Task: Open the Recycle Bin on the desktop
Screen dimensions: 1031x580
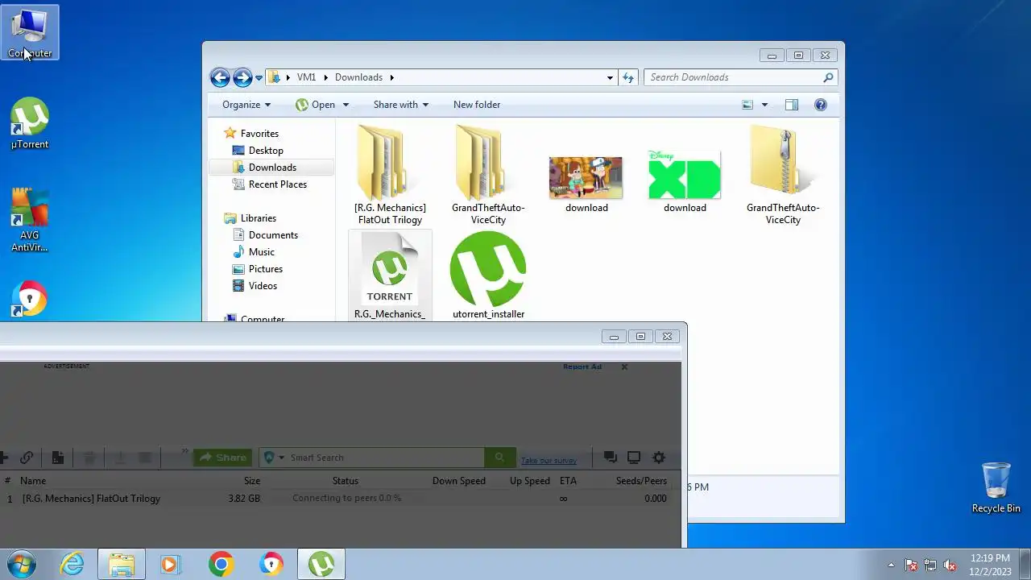Action: click(996, 488)
